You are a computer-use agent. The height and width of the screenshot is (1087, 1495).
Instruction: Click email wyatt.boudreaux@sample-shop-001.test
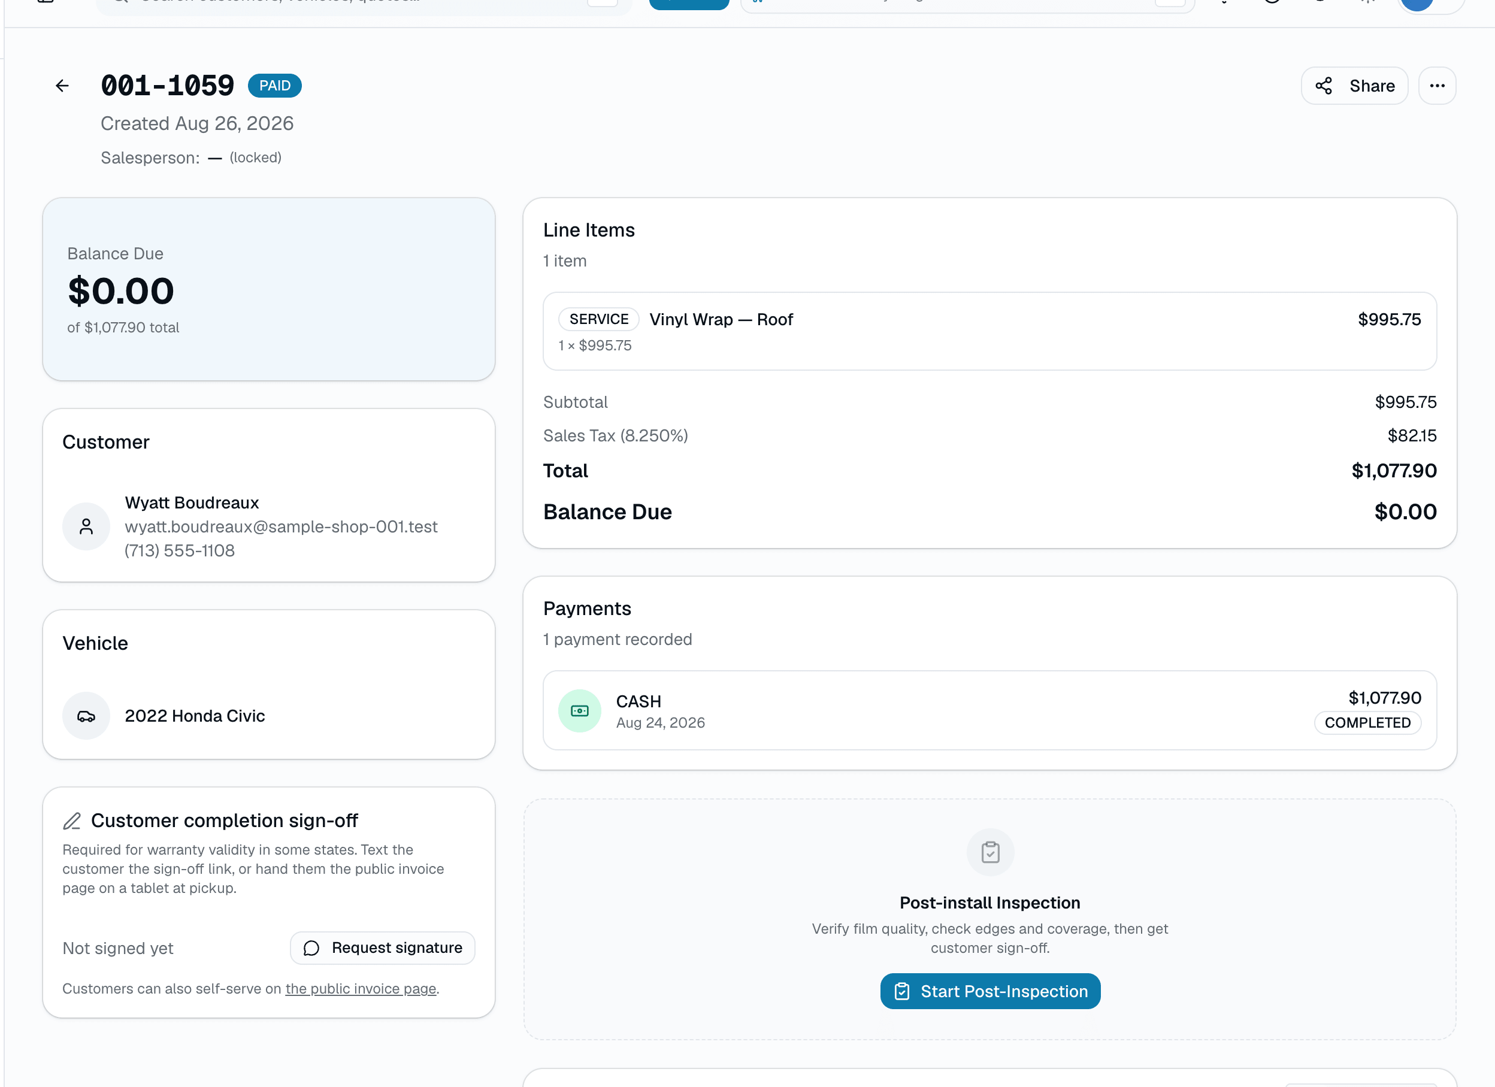coord(281,526)
